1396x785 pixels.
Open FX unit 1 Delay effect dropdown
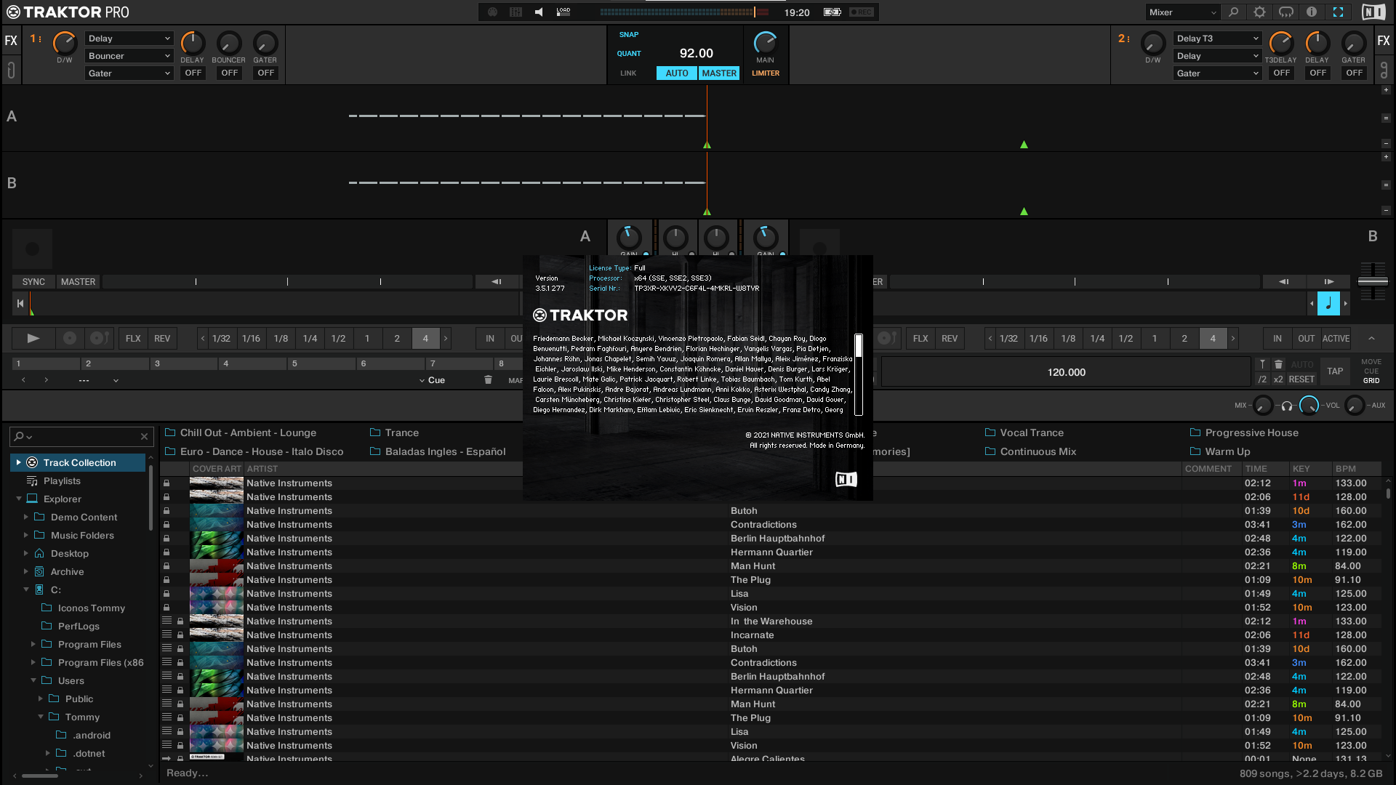[x=129, y=39]
